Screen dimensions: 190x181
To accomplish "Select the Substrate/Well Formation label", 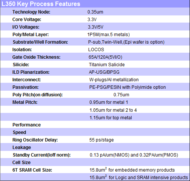I will 40,42.
